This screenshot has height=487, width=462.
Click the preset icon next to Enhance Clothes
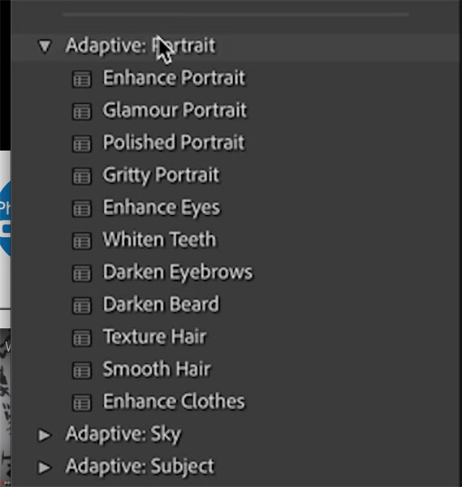[82, 403]
